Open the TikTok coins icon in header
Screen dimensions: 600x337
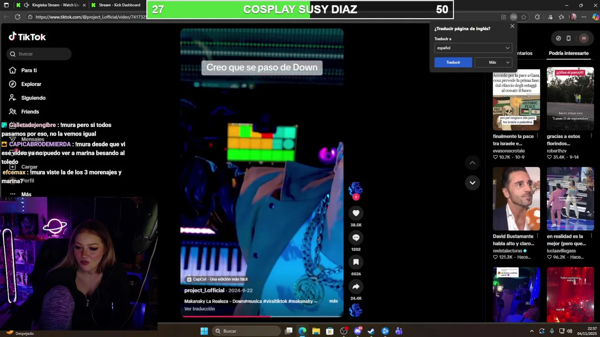(x=558, y=38)
